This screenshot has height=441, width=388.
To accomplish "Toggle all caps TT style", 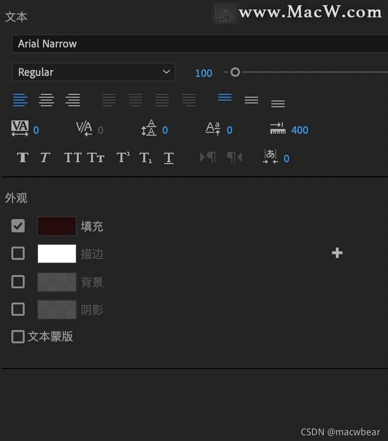I will pos(73,157).
